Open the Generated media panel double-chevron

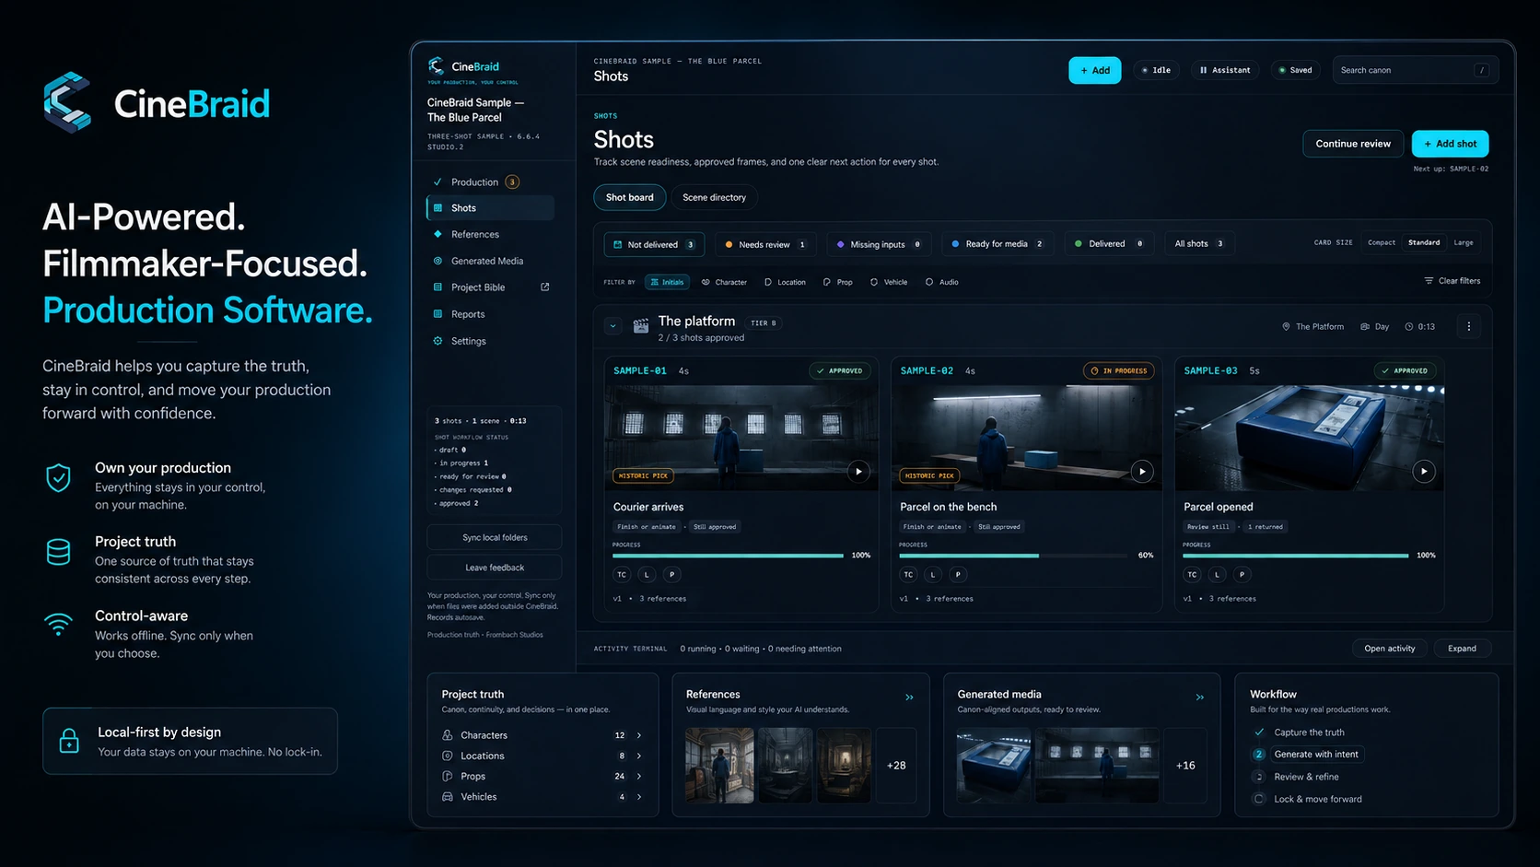[1199, 697]
